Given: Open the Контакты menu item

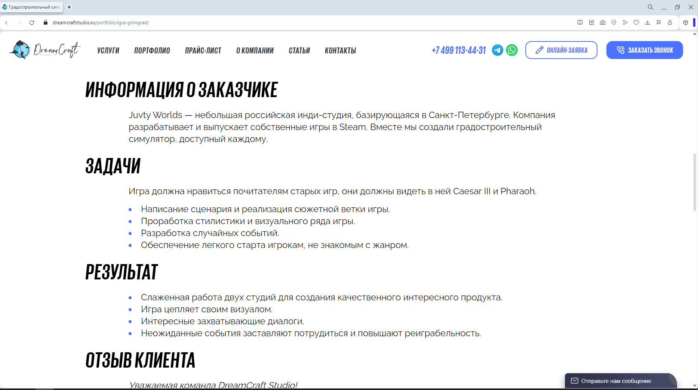Looking at the screenshot, I should (340, 50).
